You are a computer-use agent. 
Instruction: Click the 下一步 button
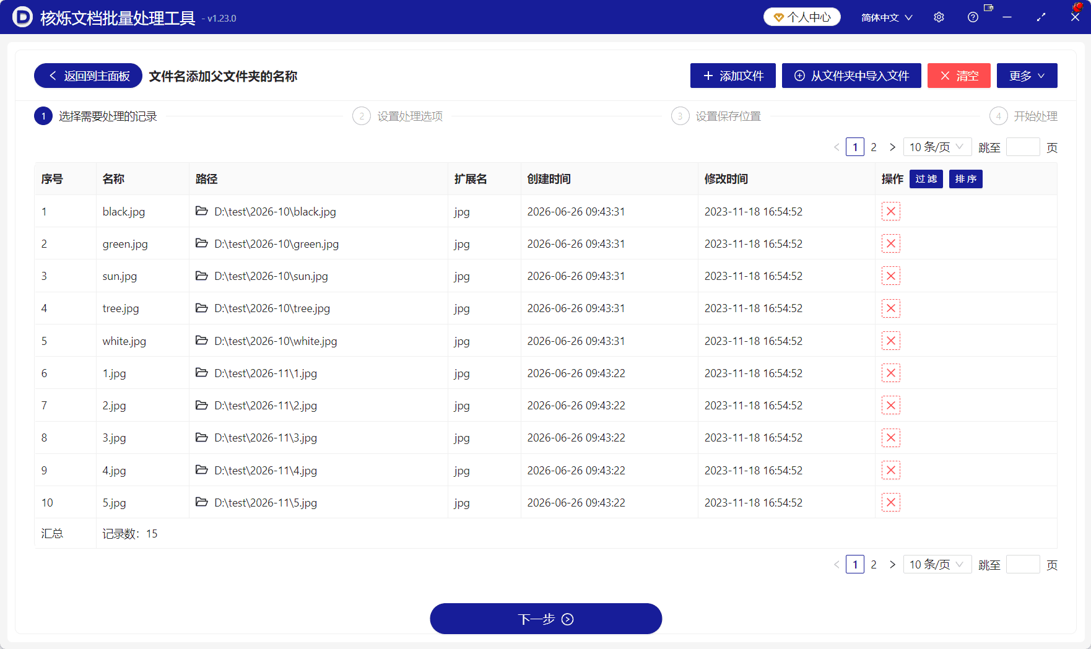click(546, 619)
